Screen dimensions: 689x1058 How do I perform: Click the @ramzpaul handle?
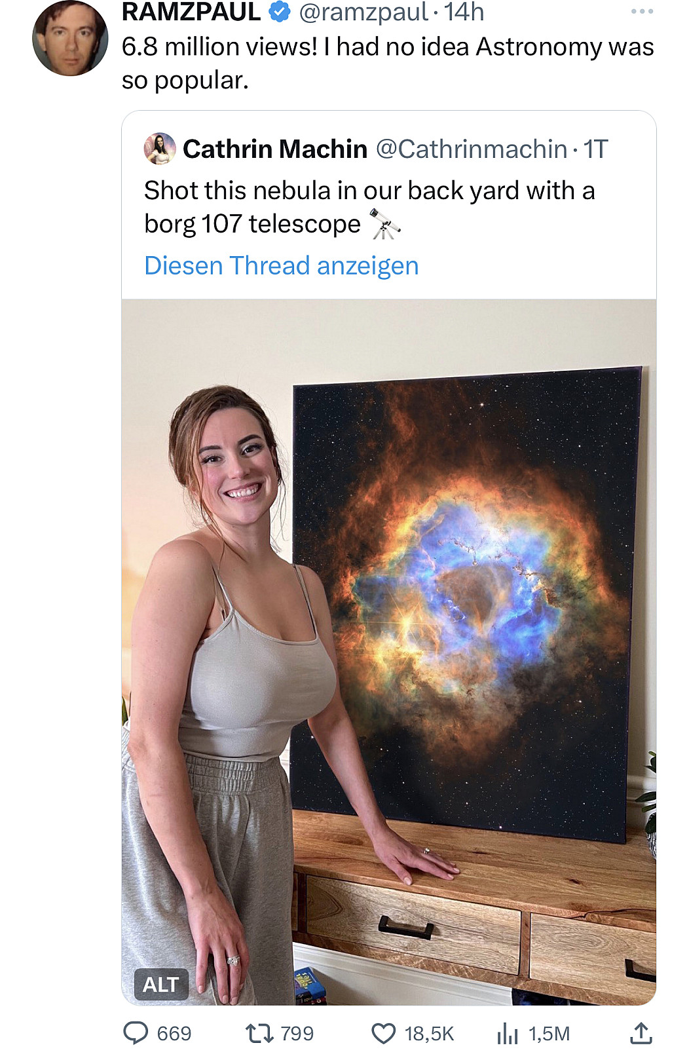tap(363, 12)
